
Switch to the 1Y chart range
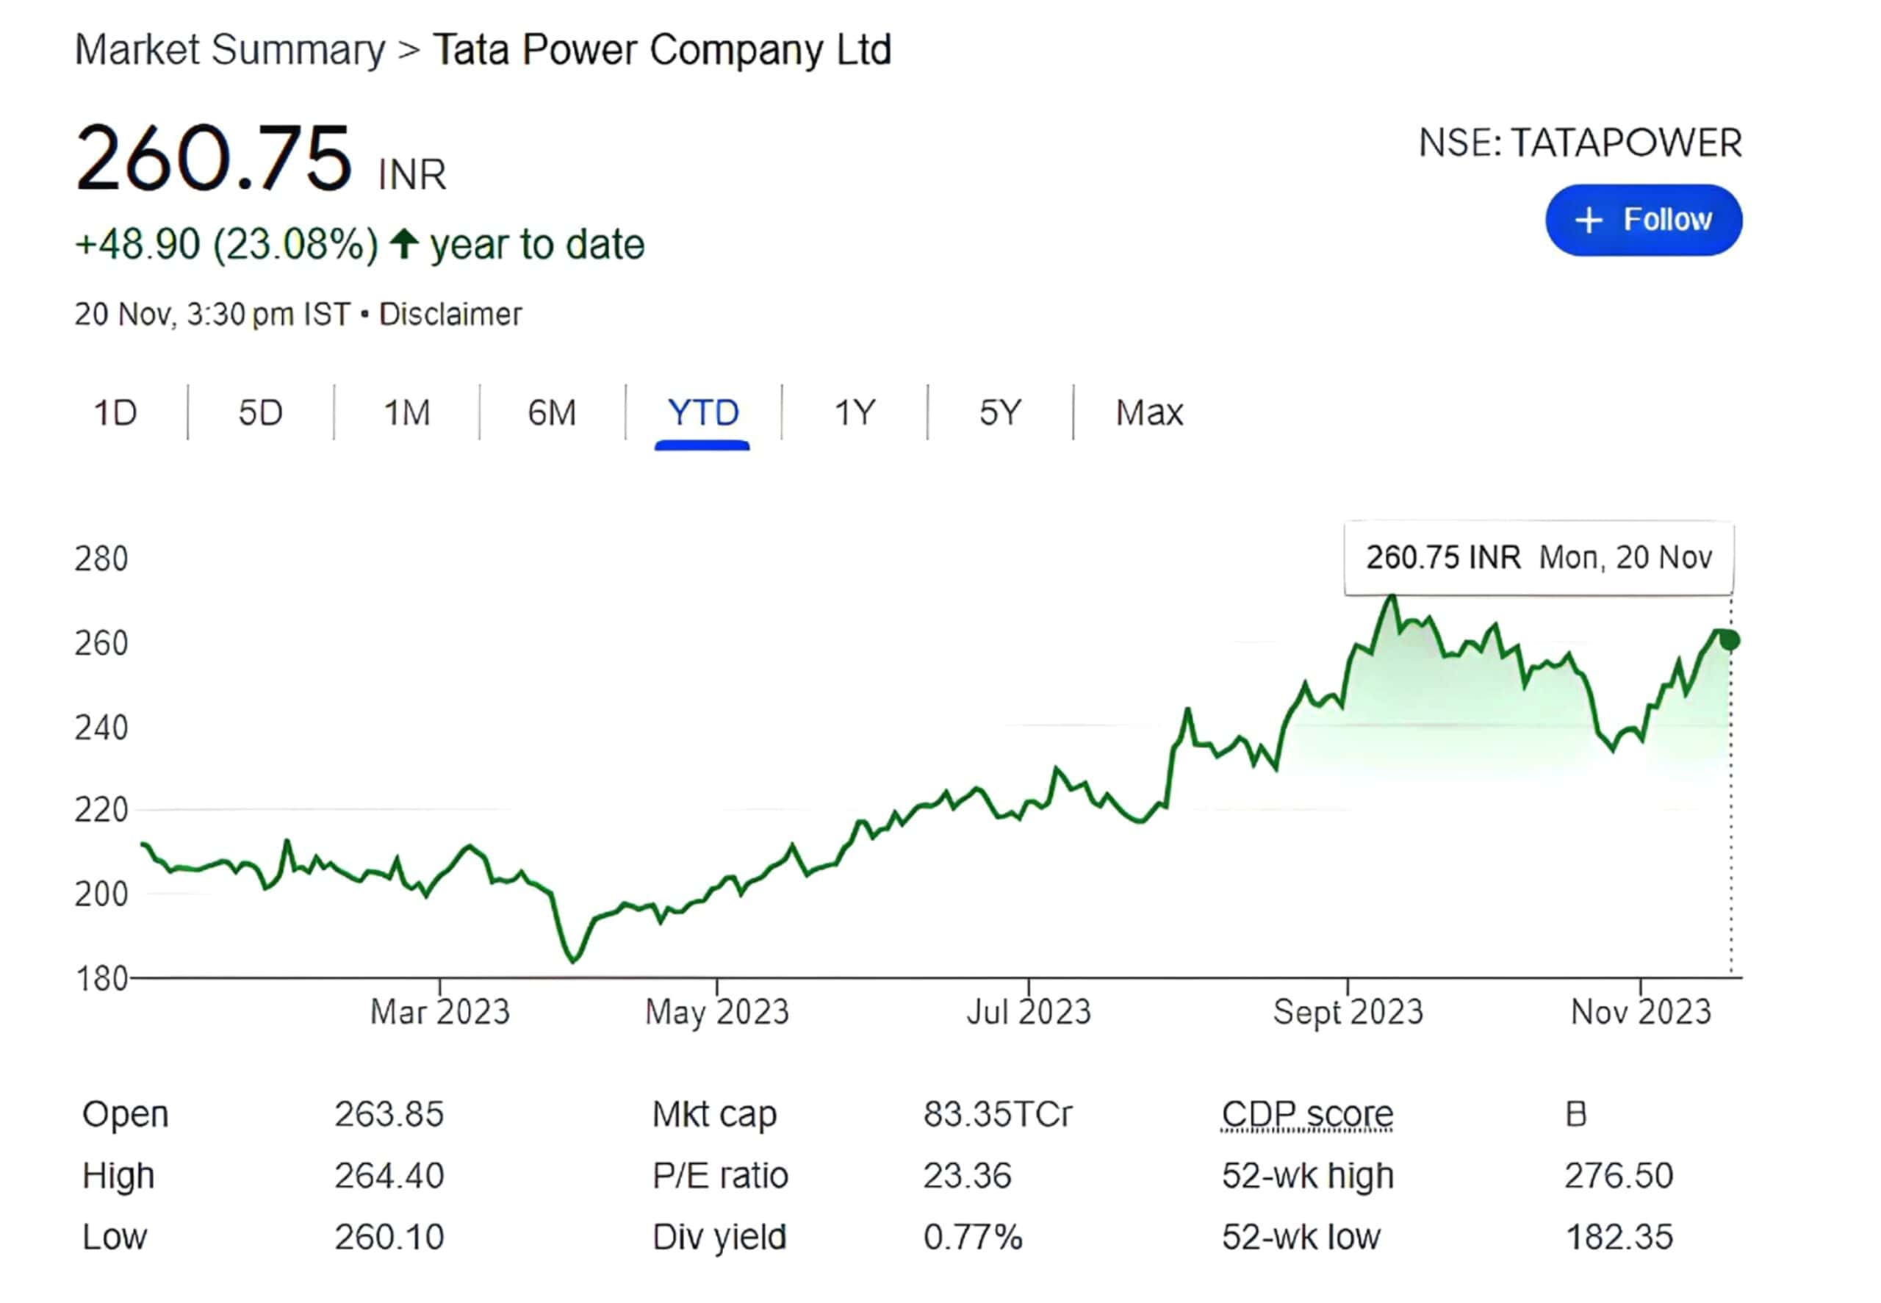(854, 412)
